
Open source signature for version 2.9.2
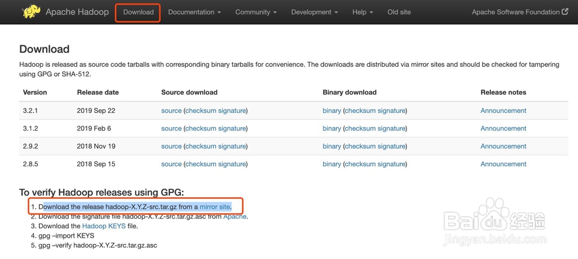(x=232, y=146)
